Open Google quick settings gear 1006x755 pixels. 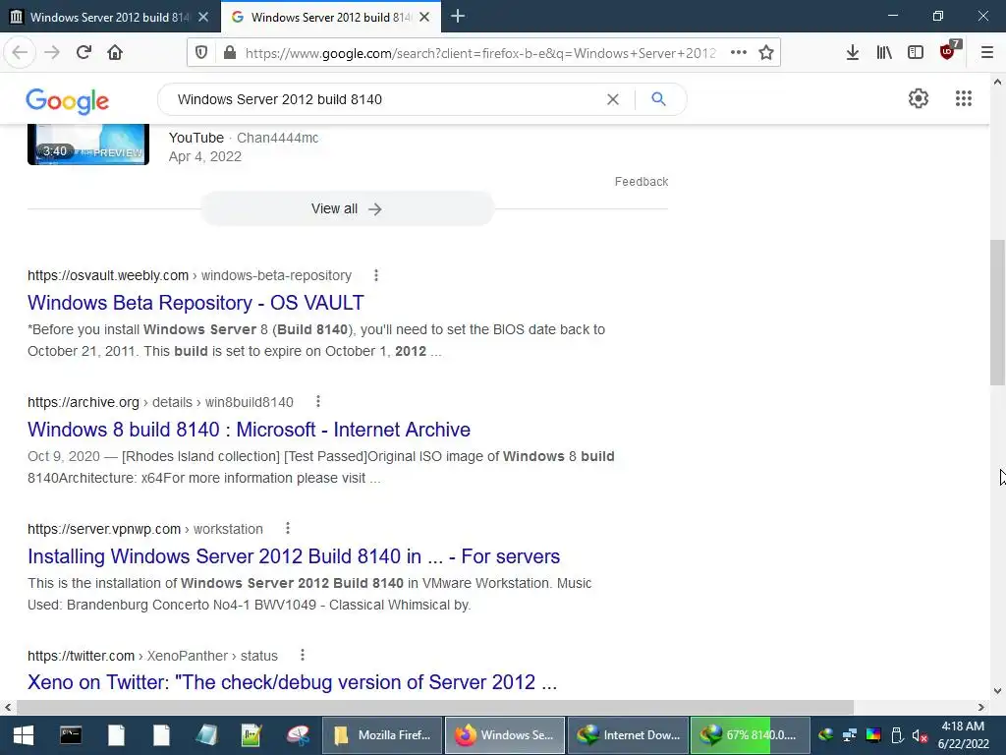click(x=919, y=98)
